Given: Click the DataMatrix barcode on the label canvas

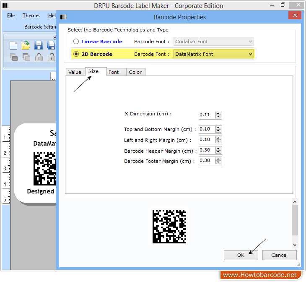Looking at the screenshot, I should [x=45, y=168].
